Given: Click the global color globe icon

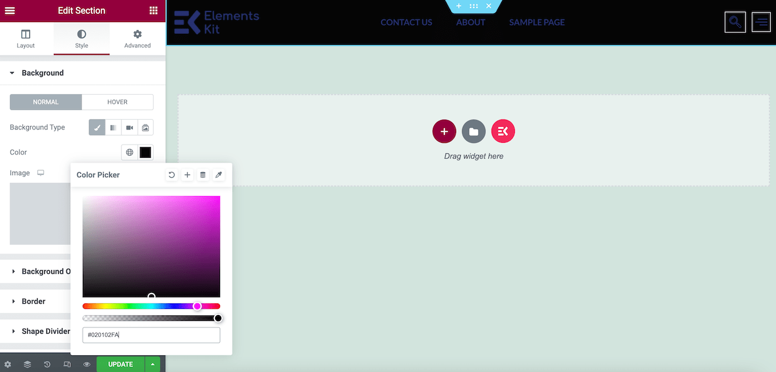Looking at the screenshot, I should [x=130, y=152].
